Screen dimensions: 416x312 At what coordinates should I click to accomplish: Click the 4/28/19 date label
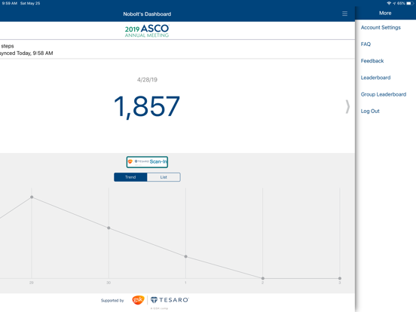147,80
